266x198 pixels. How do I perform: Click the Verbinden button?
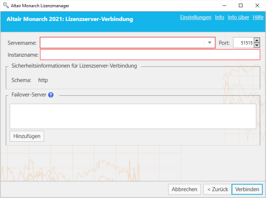247,189
